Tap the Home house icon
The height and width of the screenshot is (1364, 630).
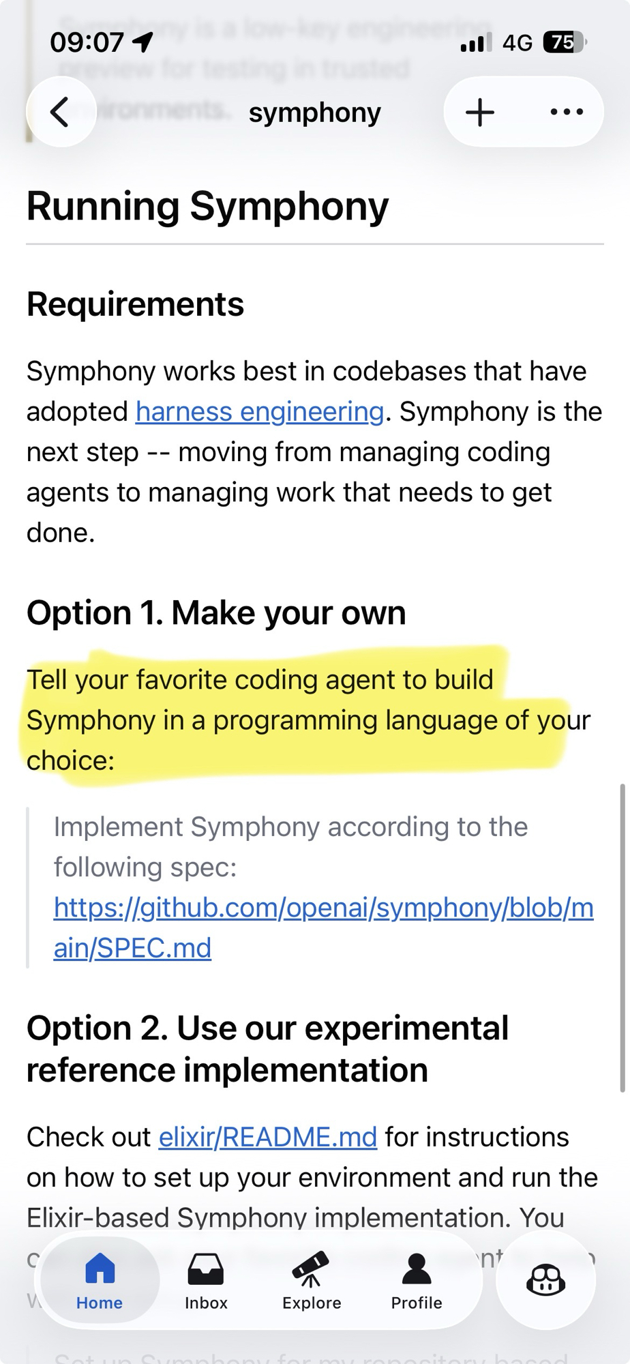100,1269
